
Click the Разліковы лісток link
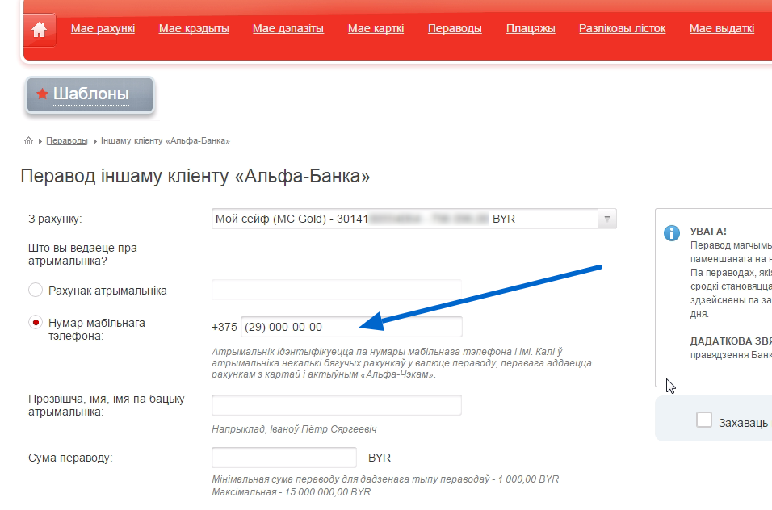622,29
